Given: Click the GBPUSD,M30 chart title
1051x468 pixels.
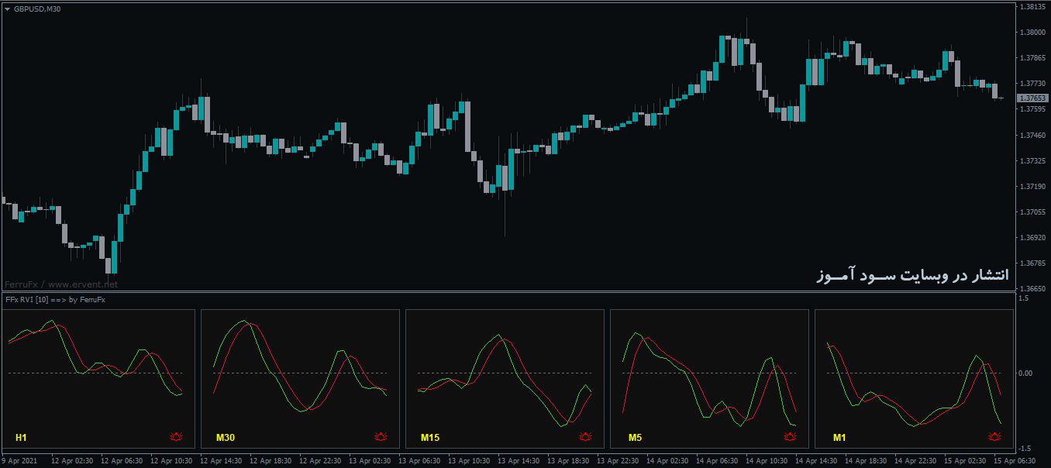Looking at the screenshot, I should click(36, 9).
